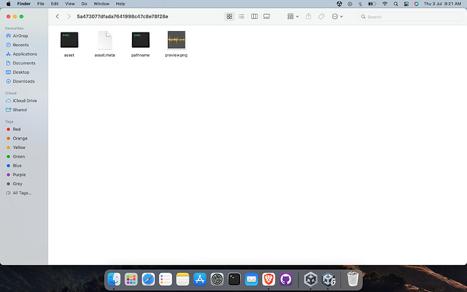Switch to gallery view

tap(267, 16)
